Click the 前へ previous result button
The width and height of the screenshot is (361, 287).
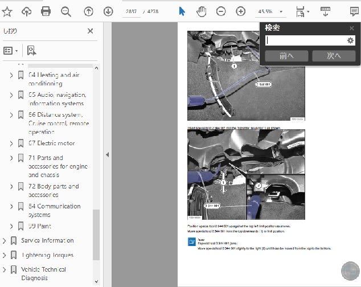pyautogui.click(x=286, y=56)
